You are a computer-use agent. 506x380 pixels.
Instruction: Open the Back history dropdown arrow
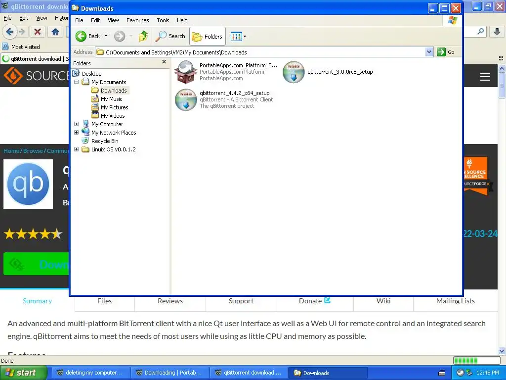click(x=106, y=36)
